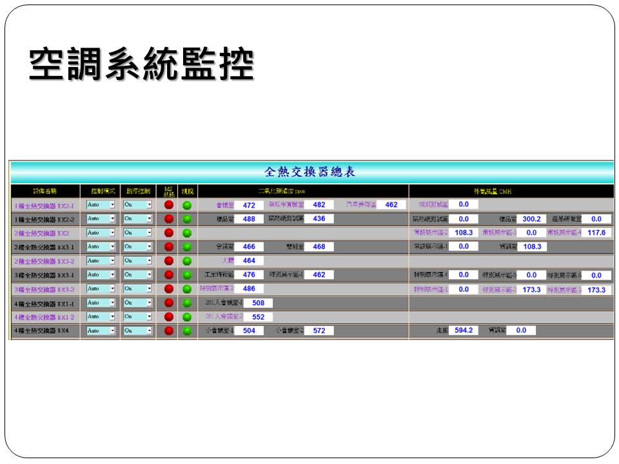This screenshot has width=619, height=464.
Task: Click the red status light for 1樓 EX2-2
Action: point(169,219)
